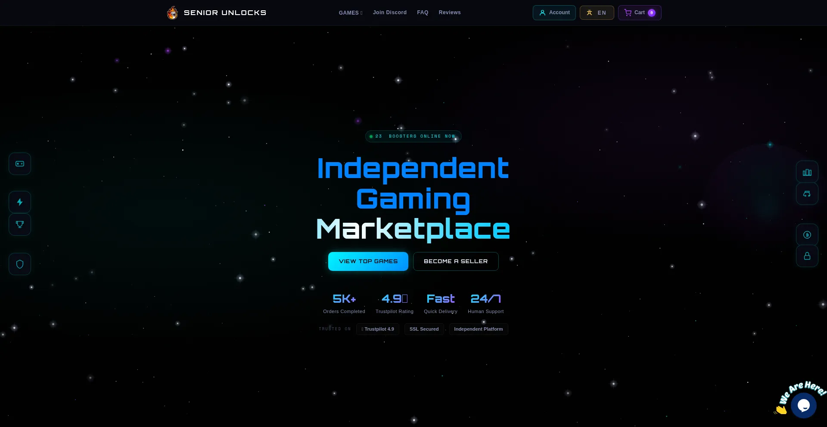Open the GAMES dropdown menu
Screen dimensions: 827x427
[x=351, y=13]
